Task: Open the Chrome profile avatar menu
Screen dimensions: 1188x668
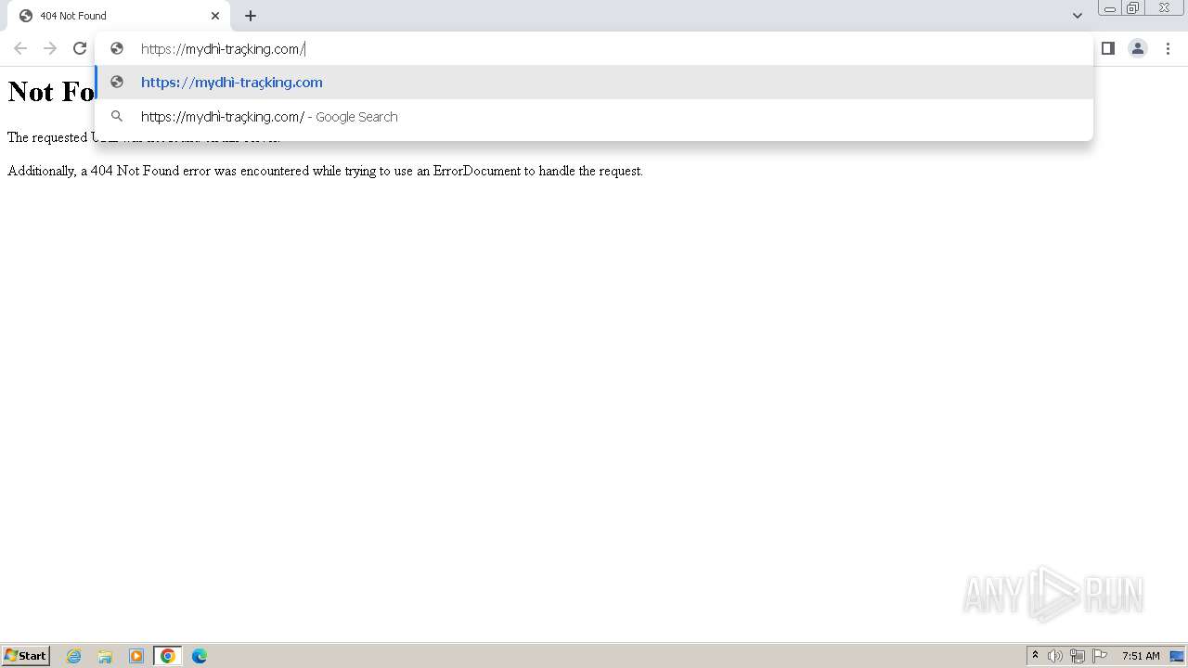Action: [x=1138, y=48]
